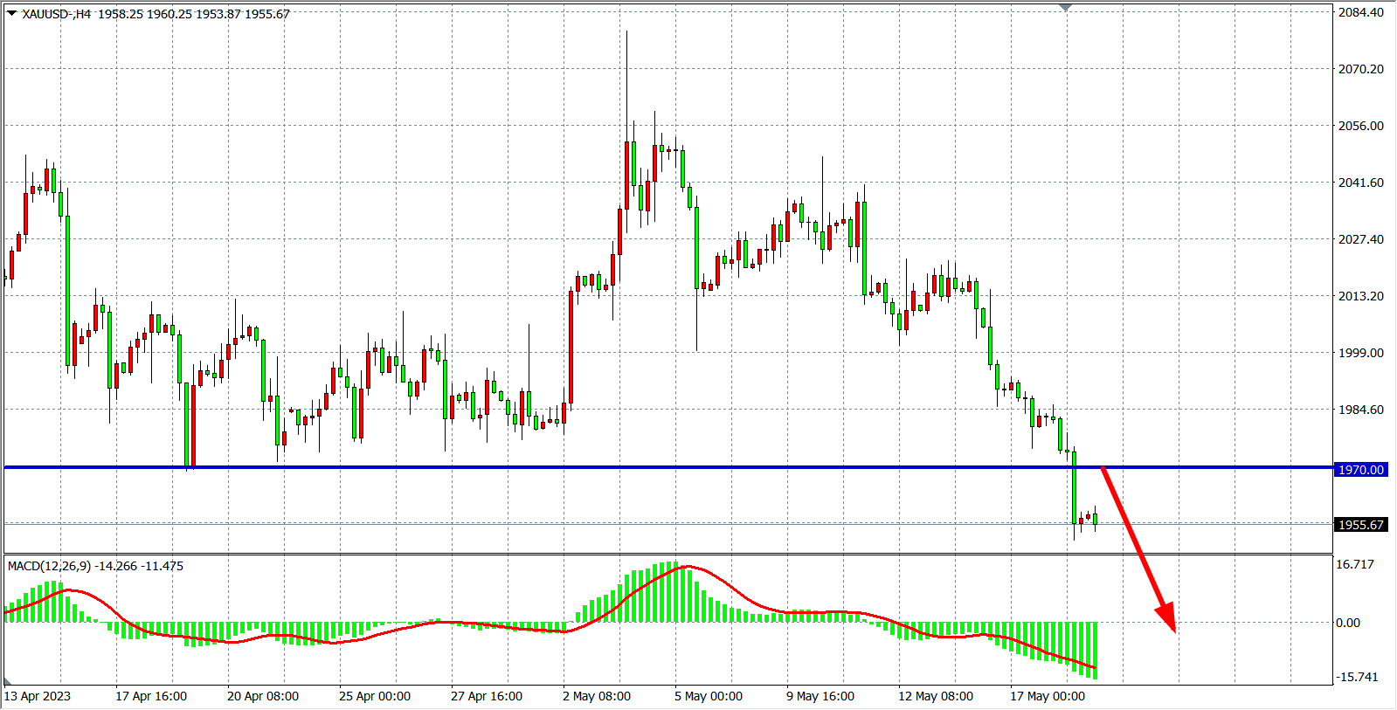Viewport: 1397px width, 710px height.
Task: Click the 2 May 08:00 time label
Action: (597, 696)
